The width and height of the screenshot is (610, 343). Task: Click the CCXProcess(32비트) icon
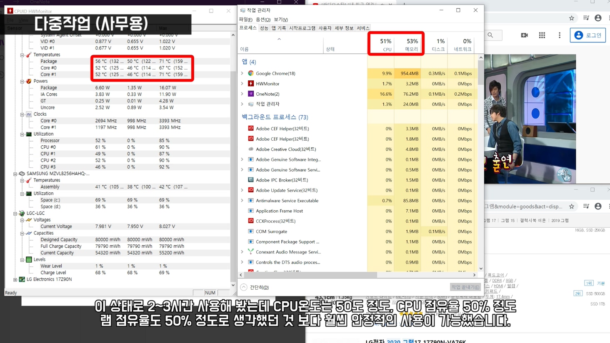click(x=251, y=221)
